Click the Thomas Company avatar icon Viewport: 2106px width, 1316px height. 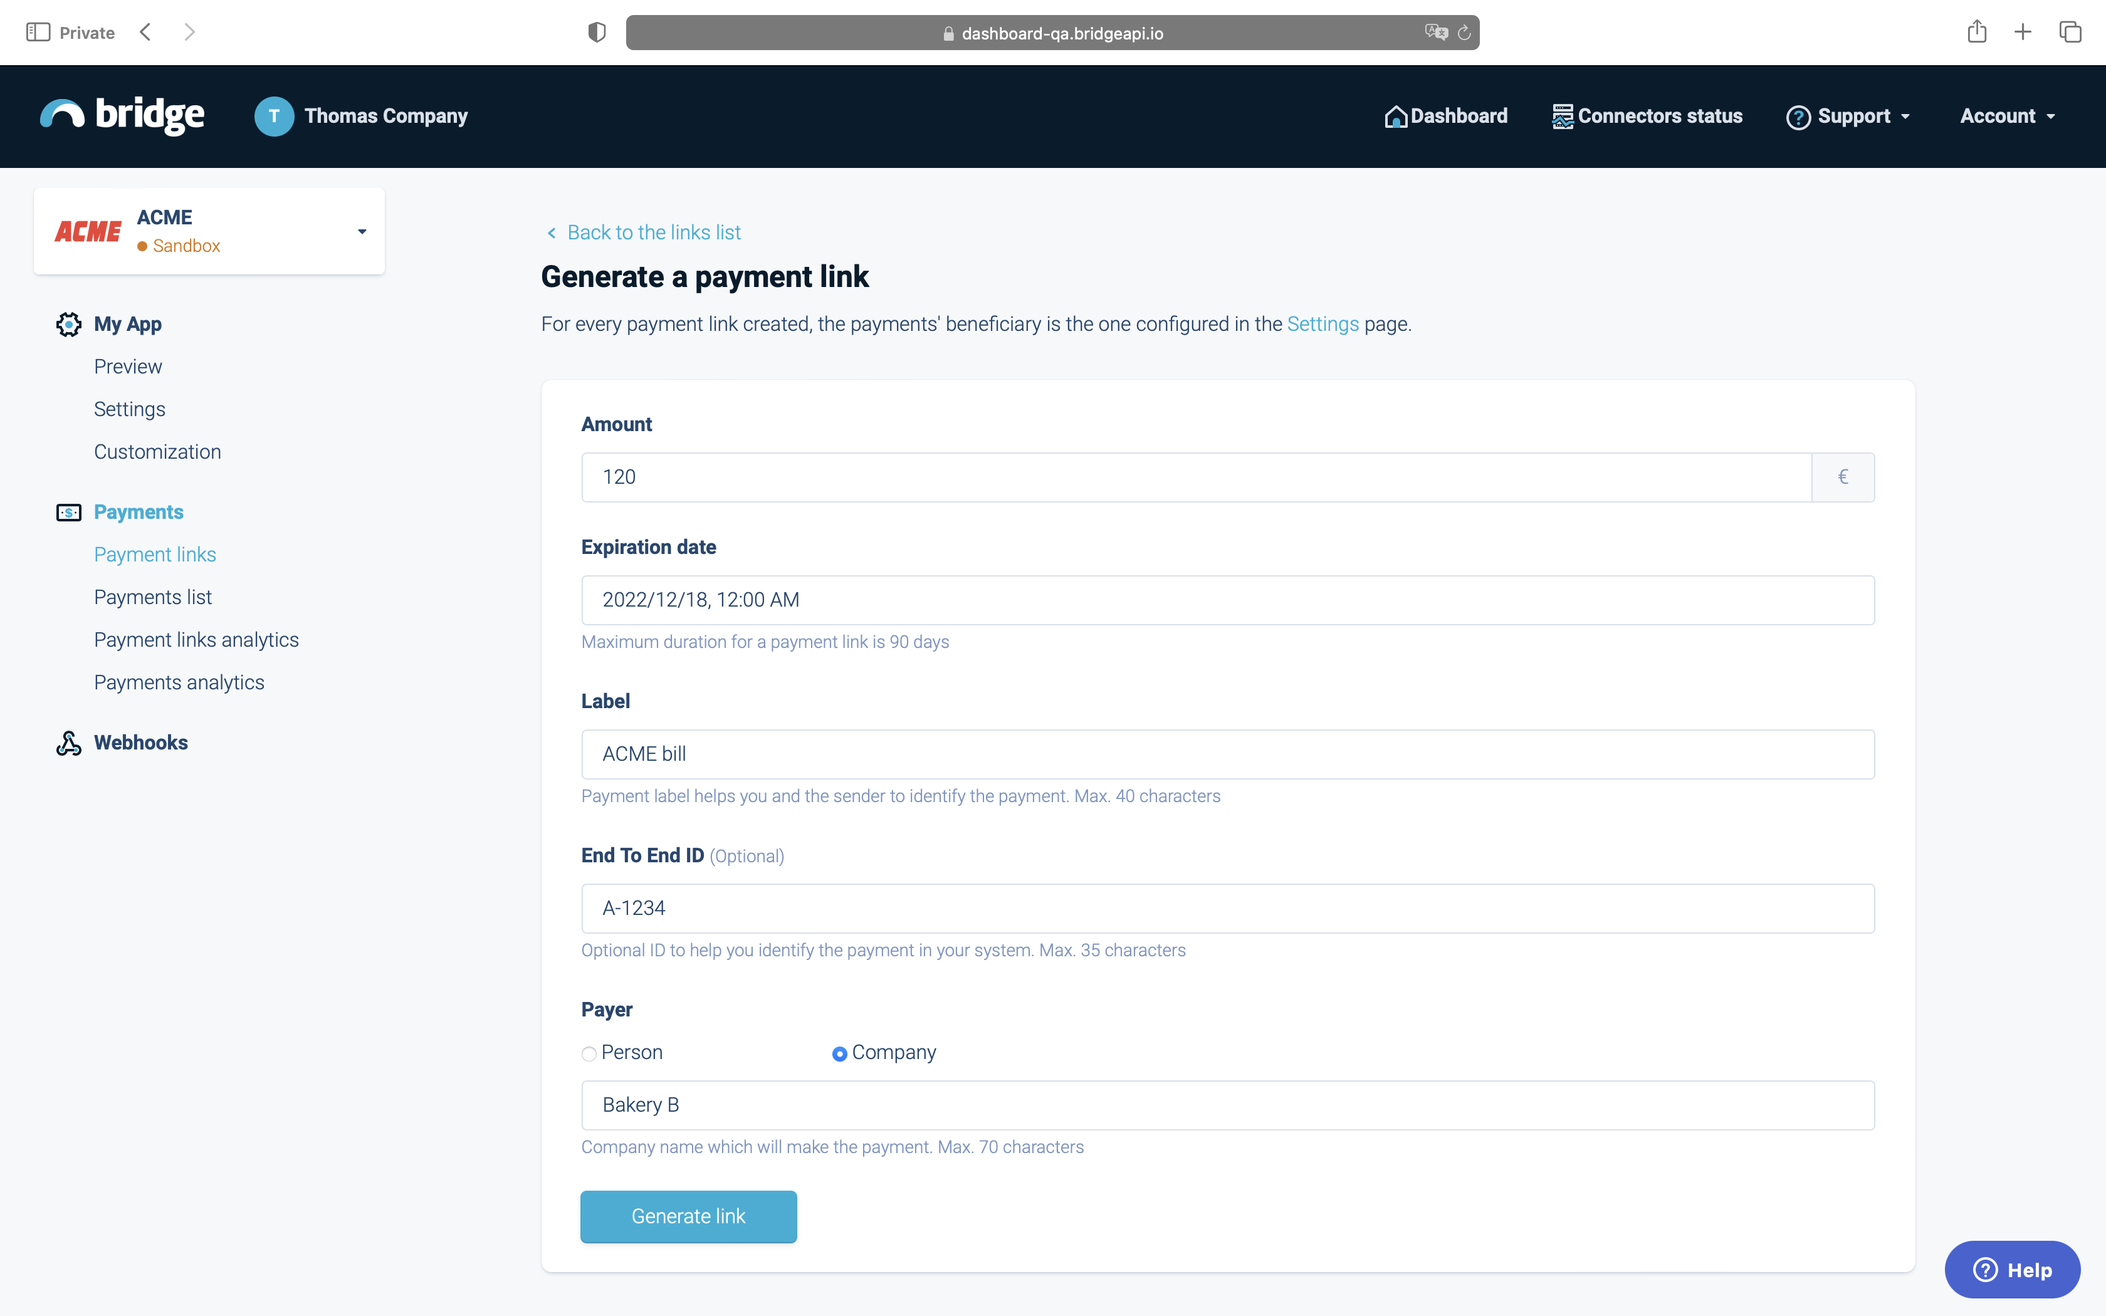273,116
